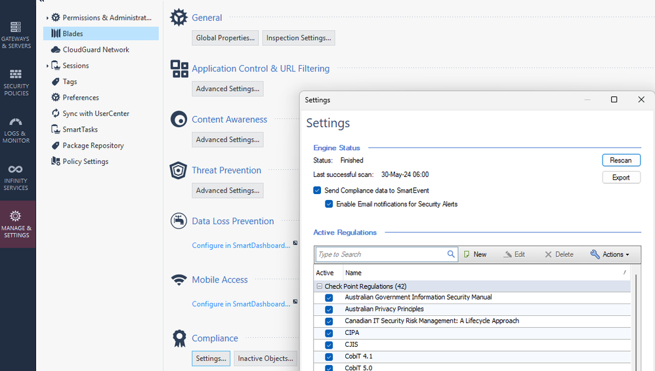
Task: Open SmartTasks in the navigation tree
Action: (80, 129)
